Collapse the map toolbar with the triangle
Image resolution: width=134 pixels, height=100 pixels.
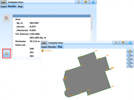click(130, 51)
